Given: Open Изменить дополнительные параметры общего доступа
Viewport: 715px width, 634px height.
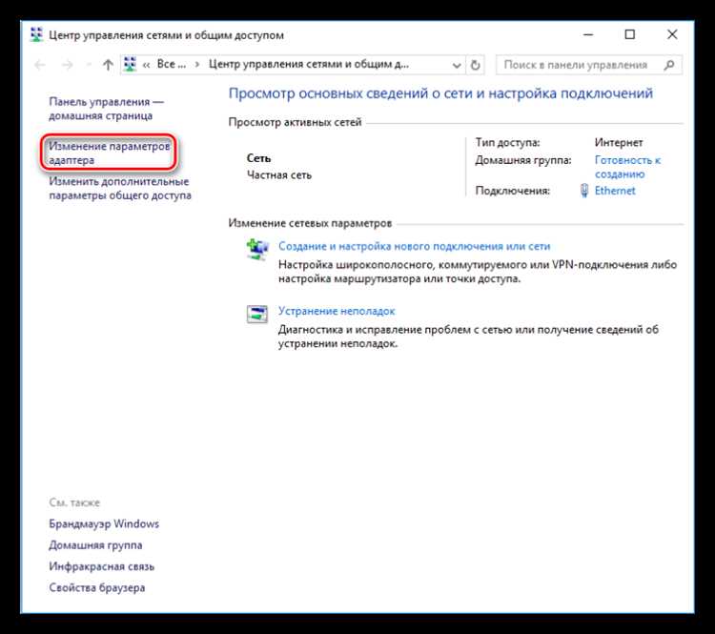Looking at the screenshot, I should click(x=120, y=188).
